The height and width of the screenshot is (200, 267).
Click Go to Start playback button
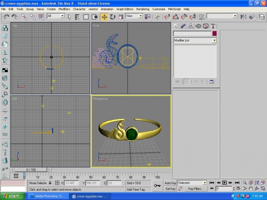212,183
